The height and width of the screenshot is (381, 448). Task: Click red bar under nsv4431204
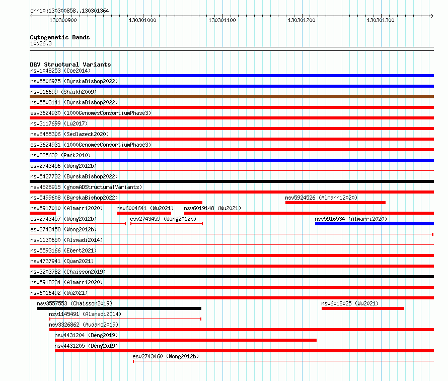tap(186, 340)
